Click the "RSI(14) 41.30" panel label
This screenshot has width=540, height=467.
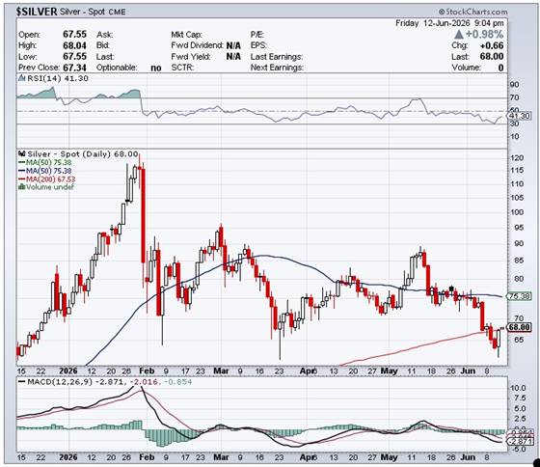(x=58, y=78)
